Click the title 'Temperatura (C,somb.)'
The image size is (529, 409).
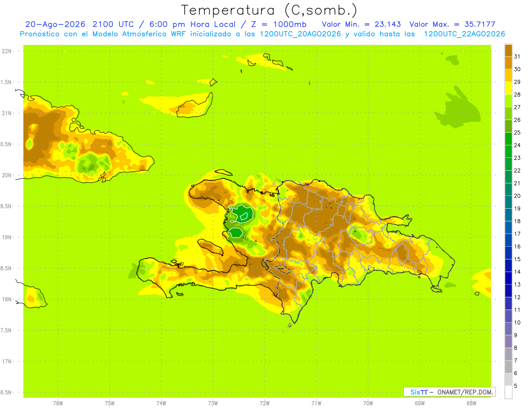tap(269, 10)
